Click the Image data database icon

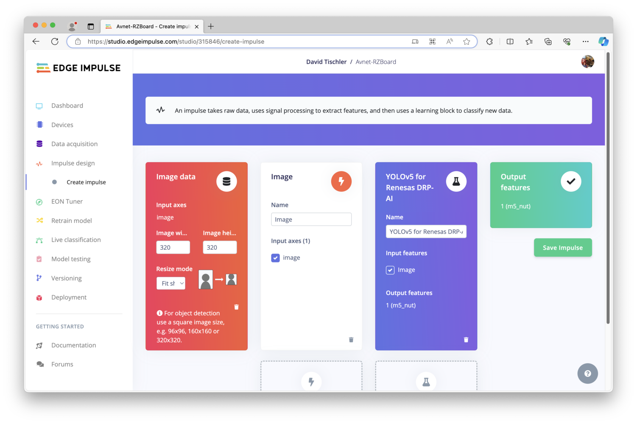tap(226, 181)
